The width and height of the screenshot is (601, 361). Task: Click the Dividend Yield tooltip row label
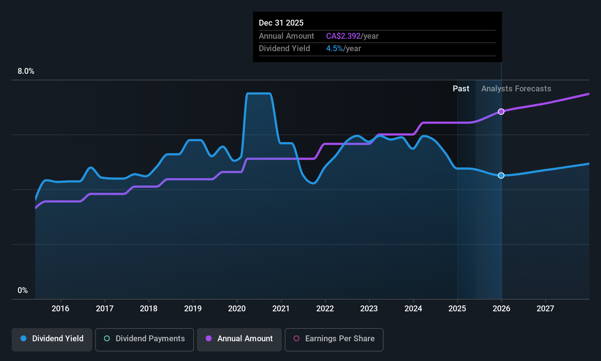click(x=284, y=49)
